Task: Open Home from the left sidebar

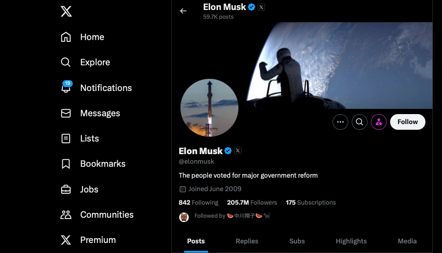Action: point(66,37)
